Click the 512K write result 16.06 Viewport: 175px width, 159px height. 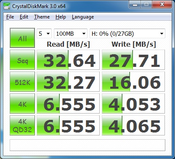[133, 82]
